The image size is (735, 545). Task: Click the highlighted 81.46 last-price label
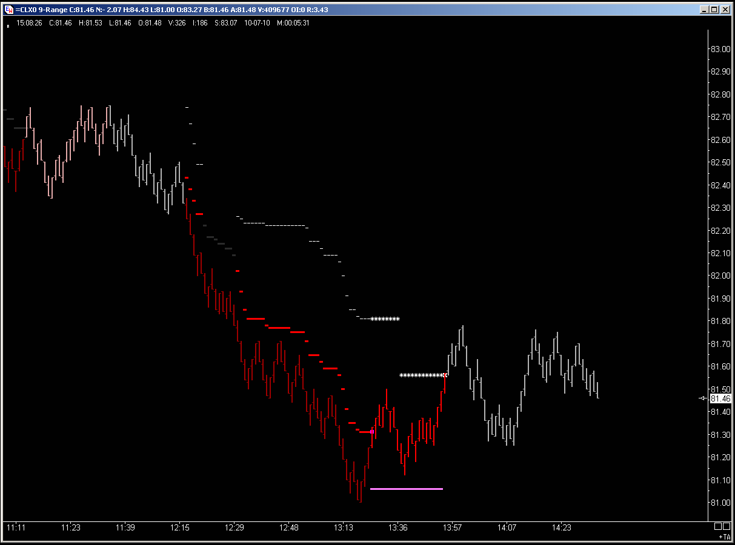tap(720, 398)
